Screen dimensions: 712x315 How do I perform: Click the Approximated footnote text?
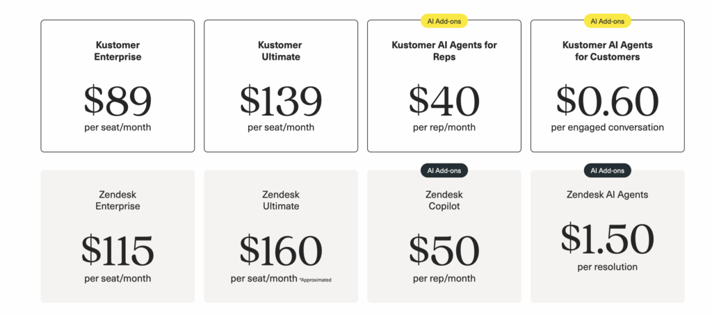click(x=316, y=280)
